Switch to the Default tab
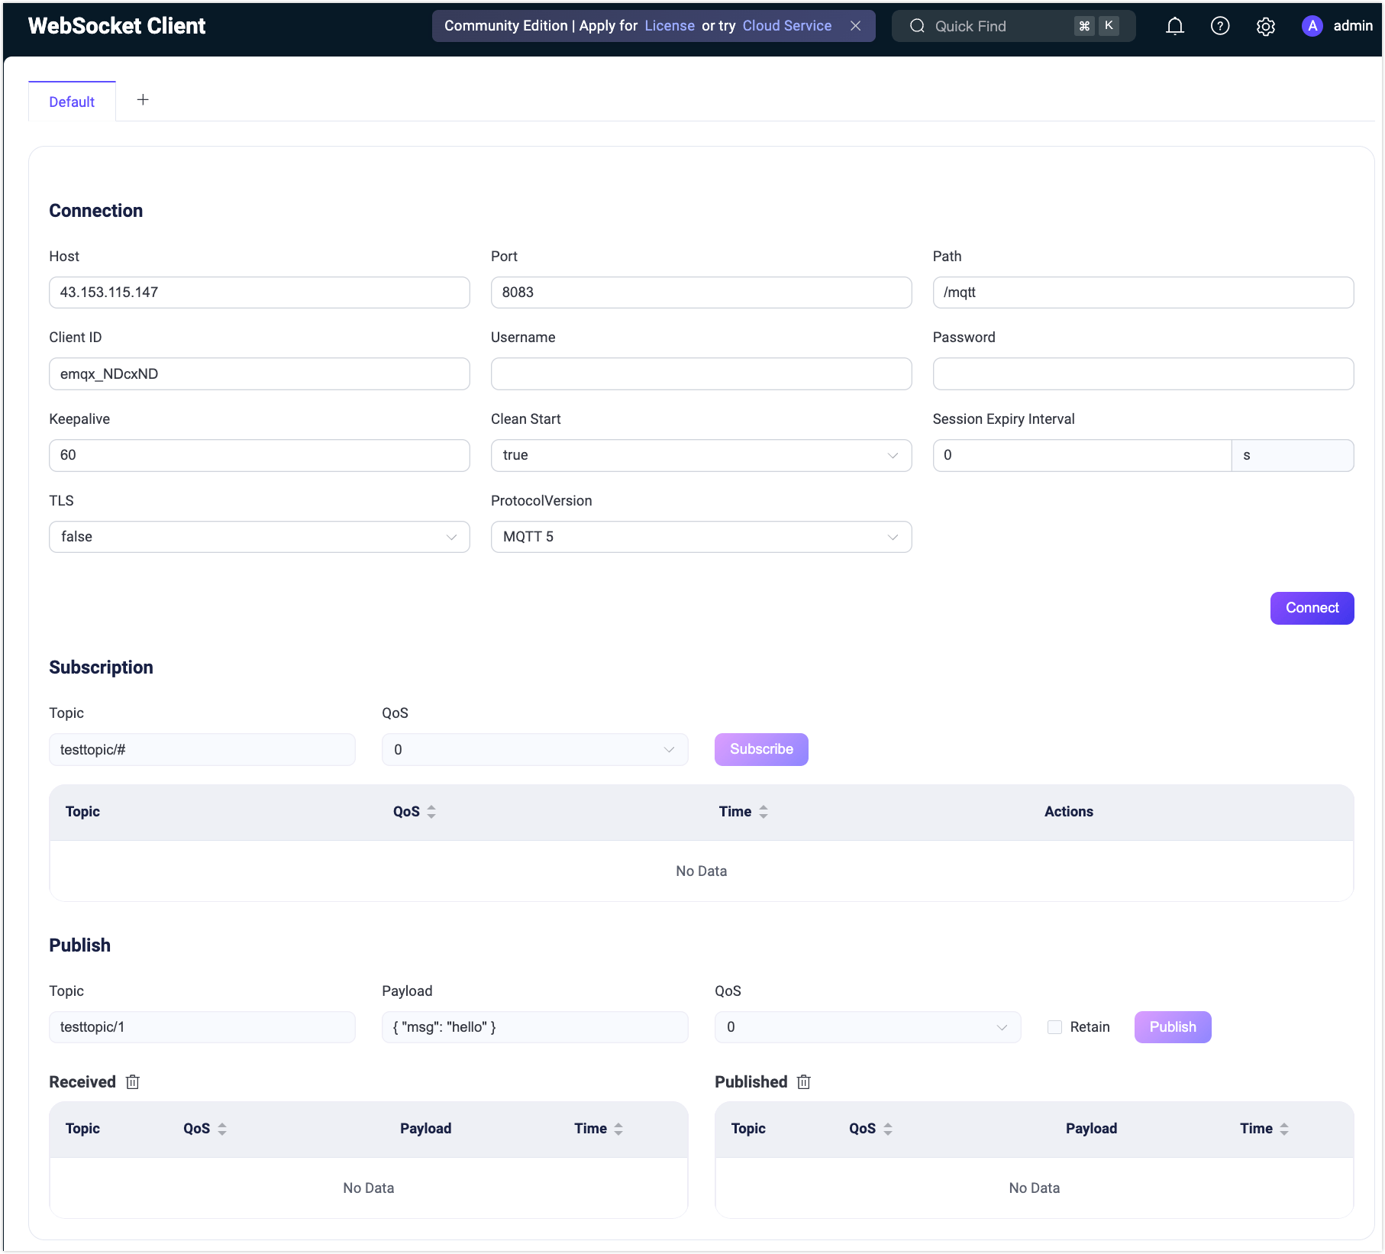The height and width of the screenshot is (1254, 1385). [72, 102]
